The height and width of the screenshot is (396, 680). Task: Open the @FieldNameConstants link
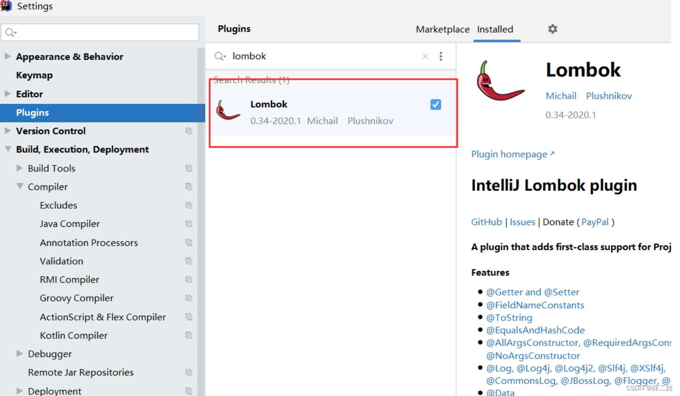535,305
